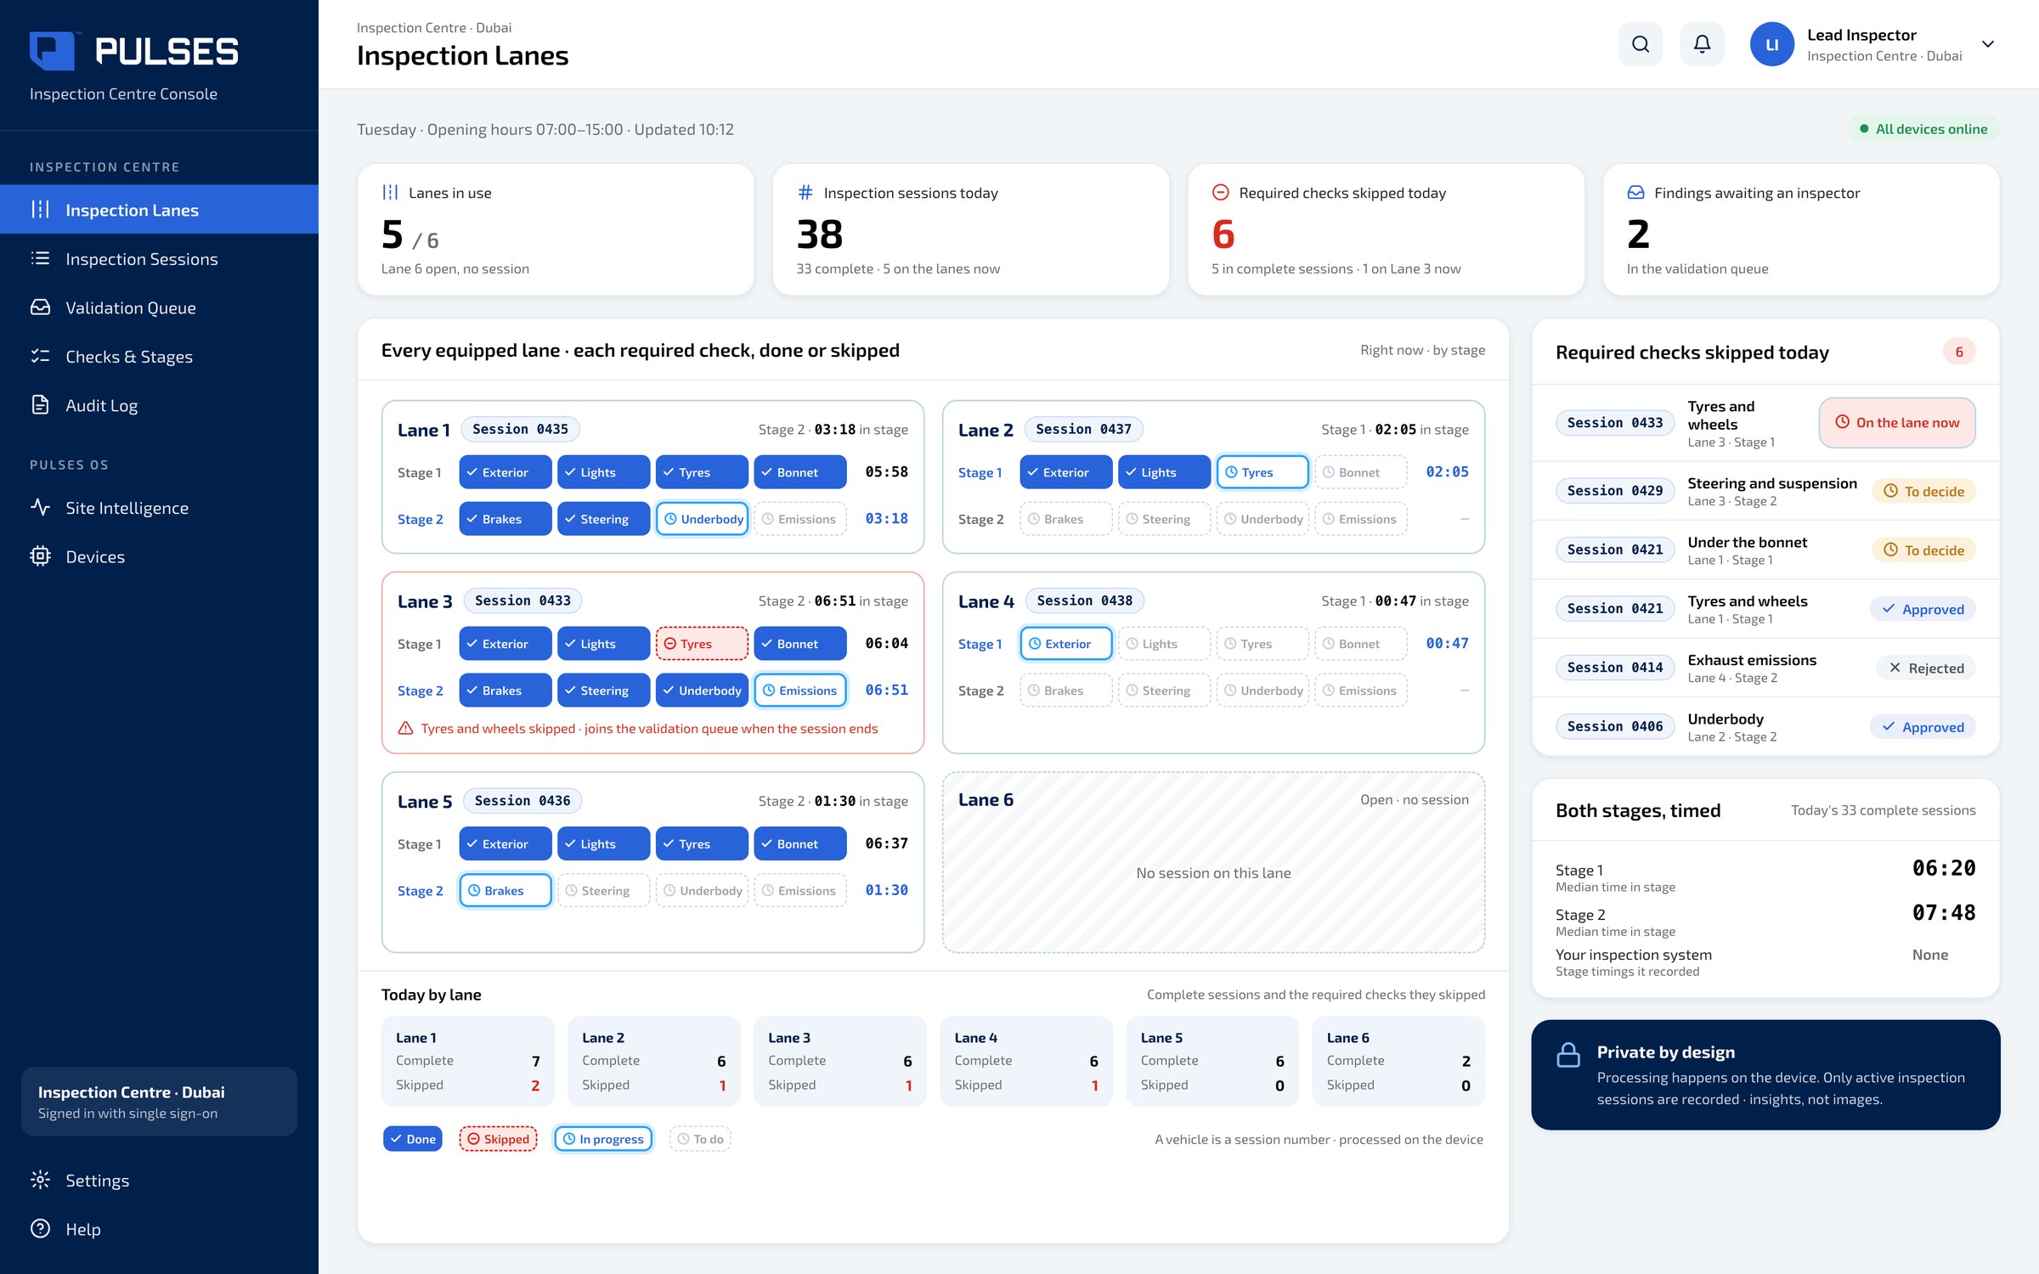The width and height of the screenshot is (2039, 1274).
Task: Click the Lanes in use card icon
Action: [x=390, y=193]
